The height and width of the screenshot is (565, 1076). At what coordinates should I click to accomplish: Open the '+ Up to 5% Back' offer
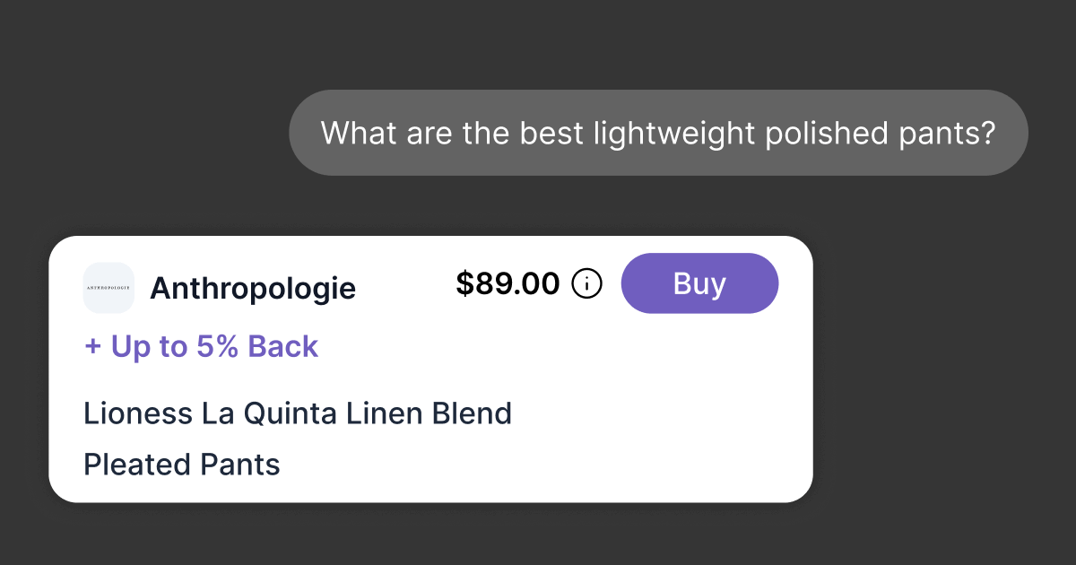point(201,347)
